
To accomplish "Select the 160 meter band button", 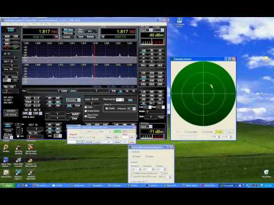I will (x=143, y=50).
